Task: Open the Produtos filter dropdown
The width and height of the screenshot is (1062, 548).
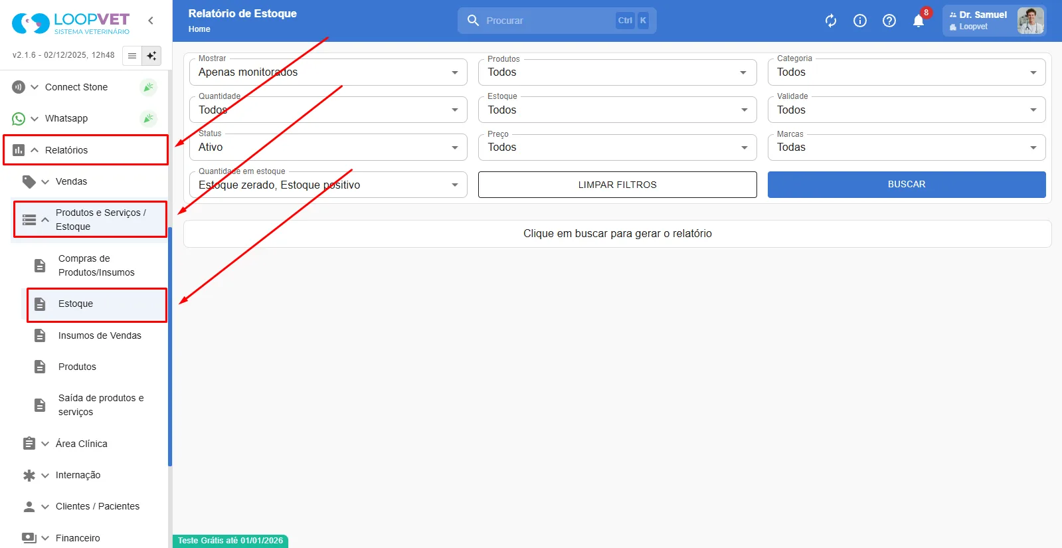Action: point(617,72)
